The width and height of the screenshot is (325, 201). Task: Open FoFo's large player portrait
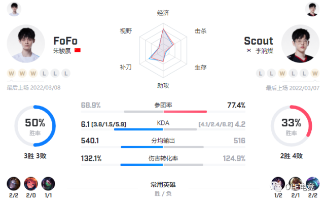(26, 44)
